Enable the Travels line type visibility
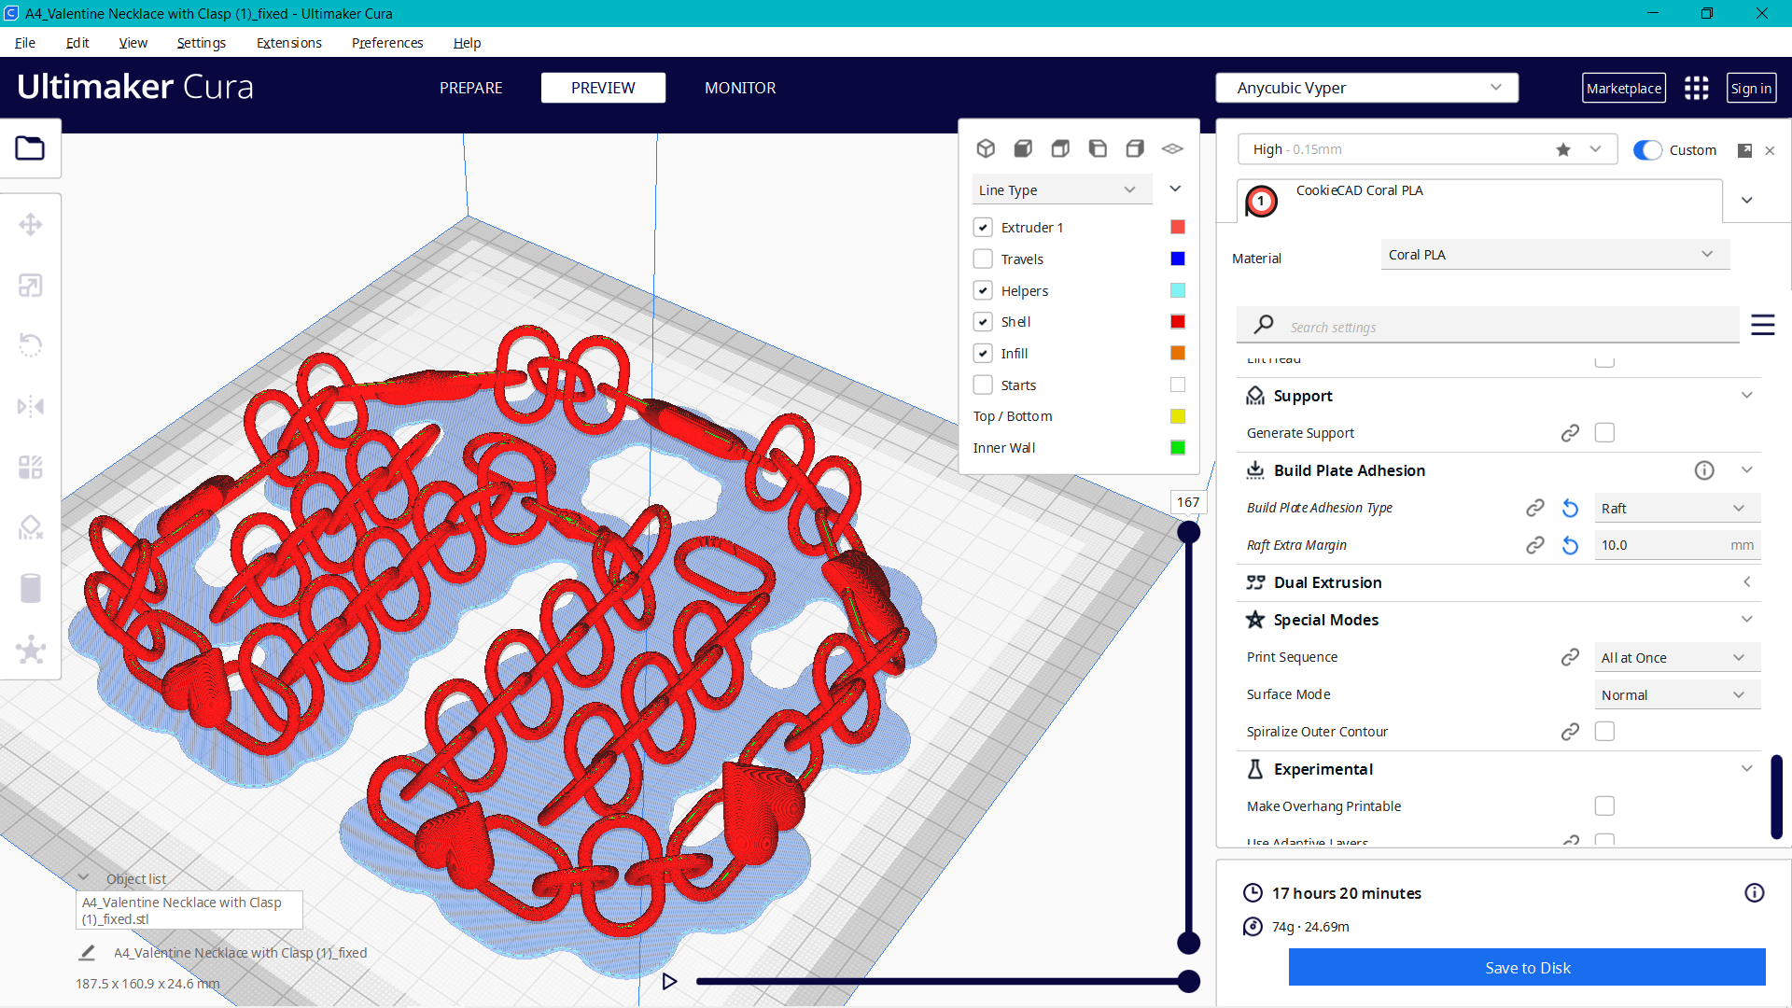 coord(983,259)
